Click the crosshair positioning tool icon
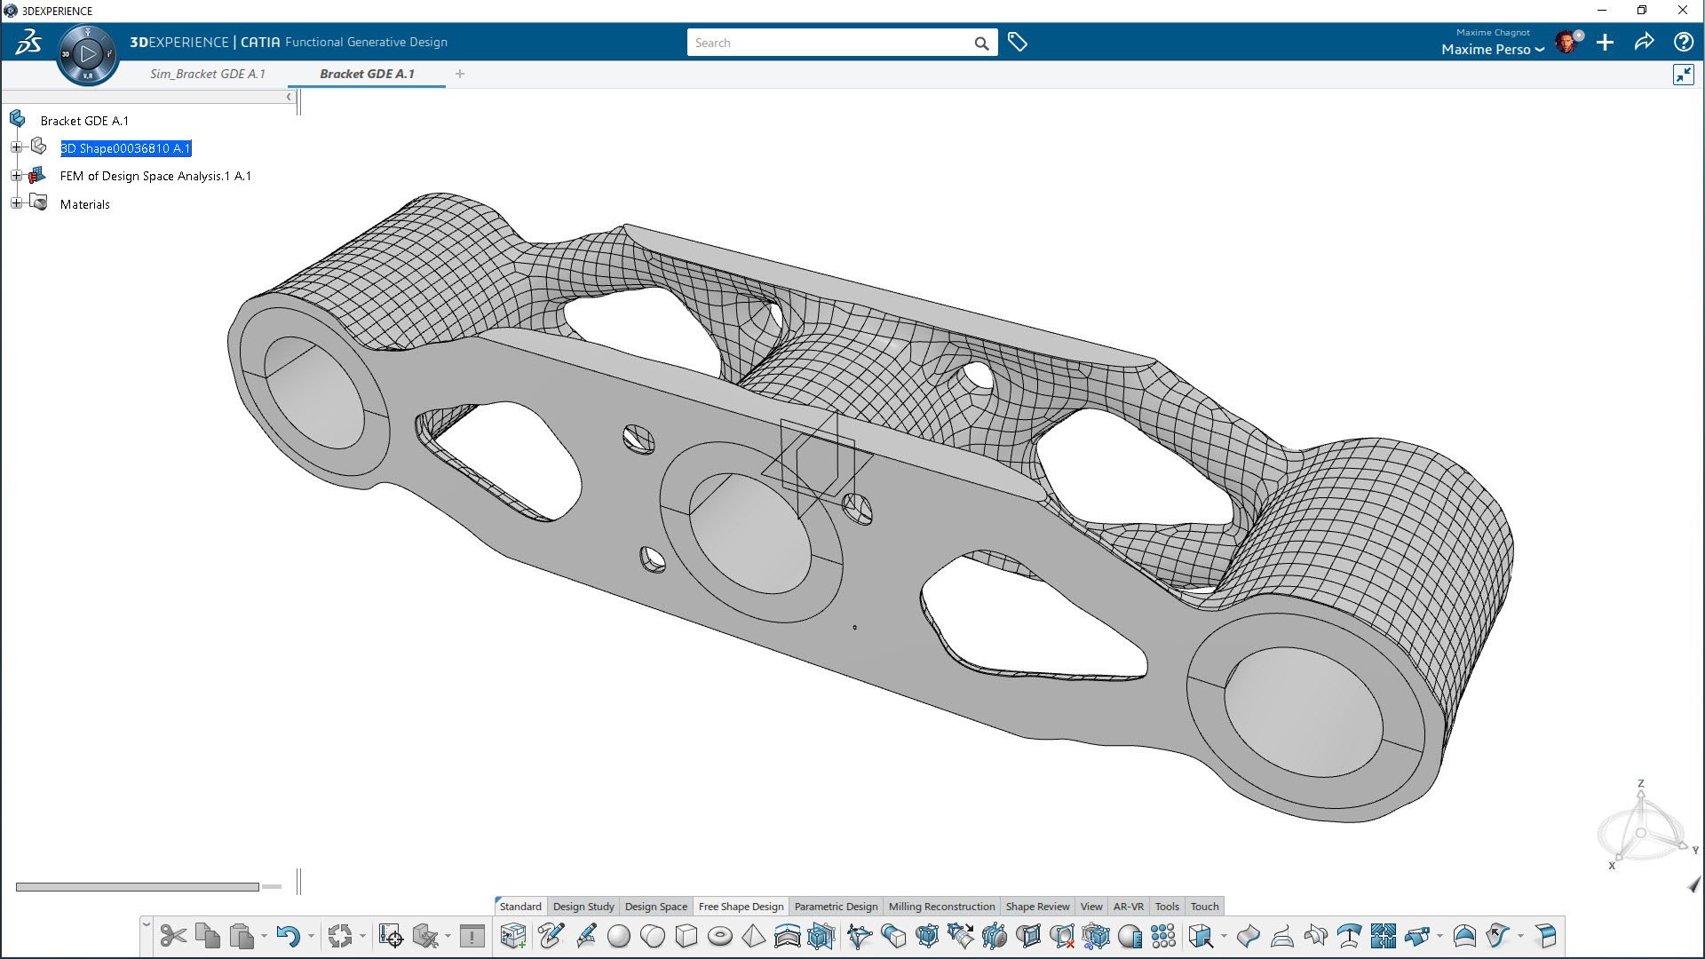This screenshot has height=959, width=1705. [x=391, y=936]
